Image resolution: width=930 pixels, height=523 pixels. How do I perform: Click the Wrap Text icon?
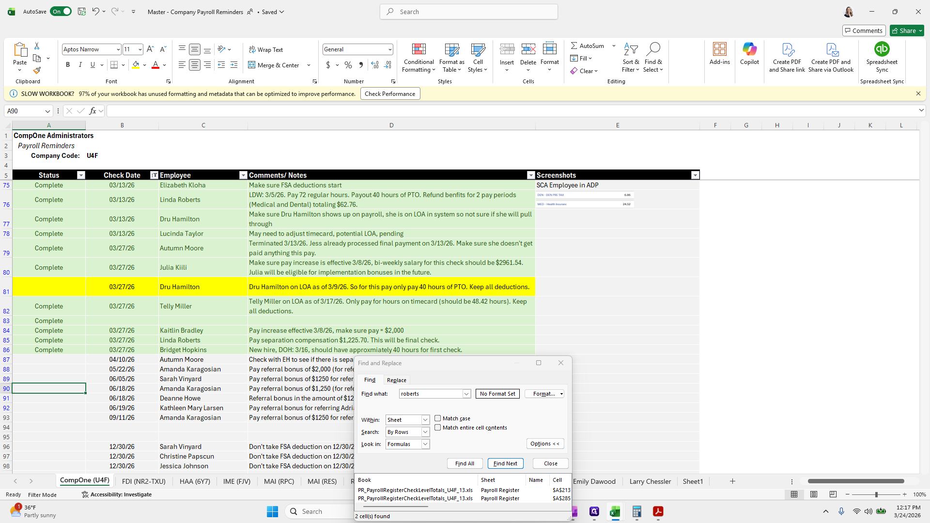266,49
